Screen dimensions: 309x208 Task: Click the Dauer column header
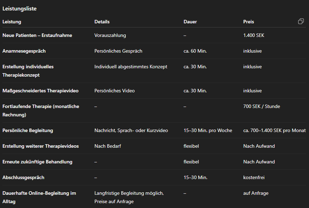(190, 22)
